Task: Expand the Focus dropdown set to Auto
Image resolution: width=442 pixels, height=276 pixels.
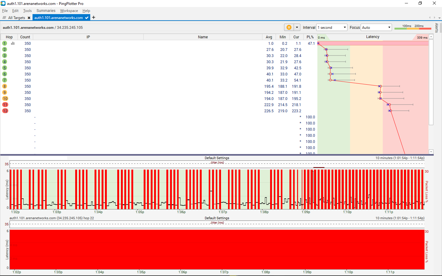Action: point(376,27)
